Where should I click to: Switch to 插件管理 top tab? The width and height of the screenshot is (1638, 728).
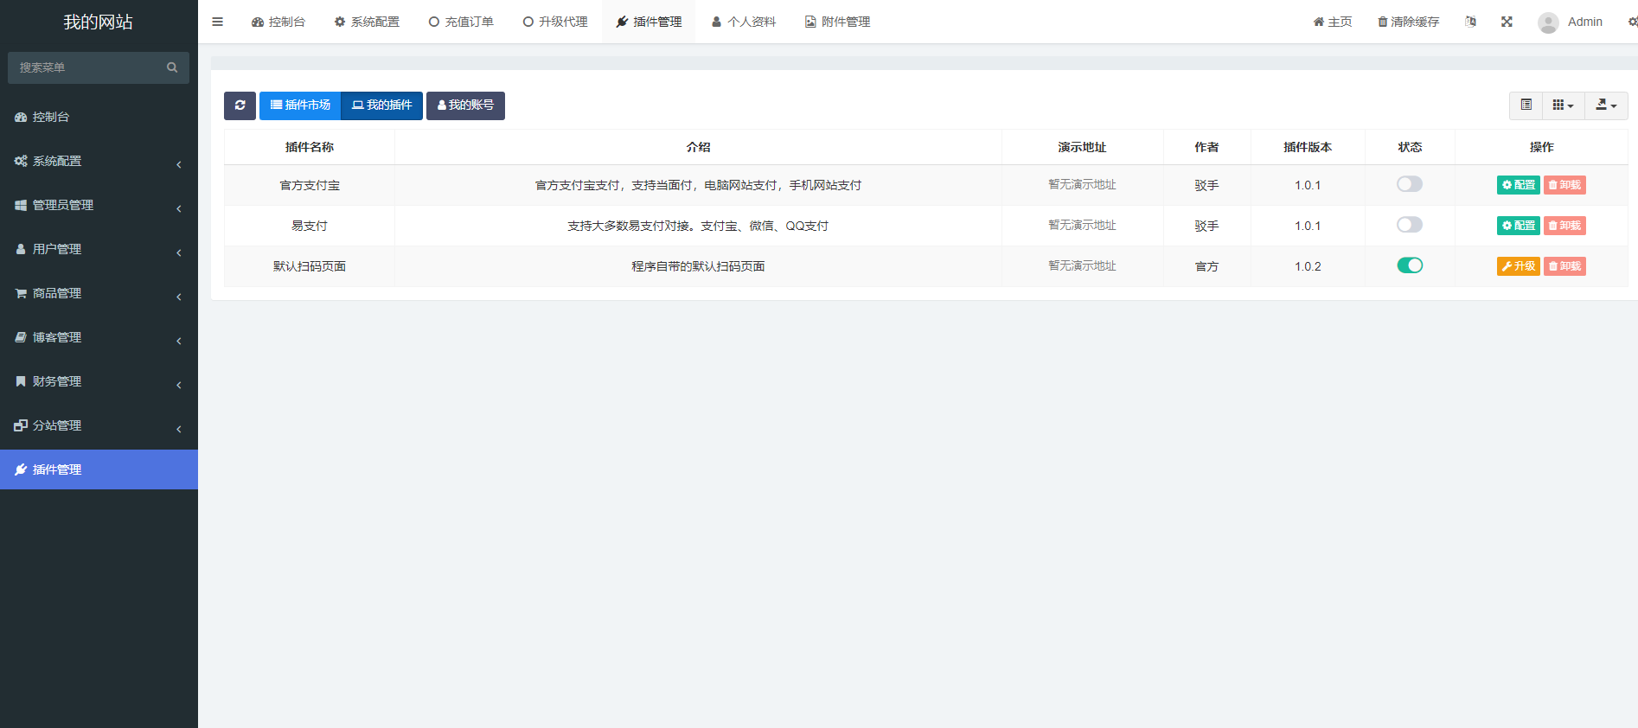coord(649,22)
